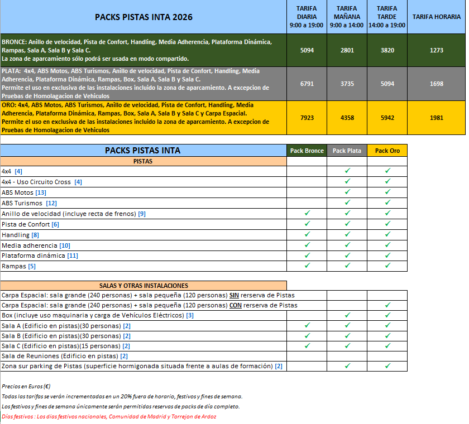
Task: Select the Tarifa Horaria header cell
Action: point(437,17)
